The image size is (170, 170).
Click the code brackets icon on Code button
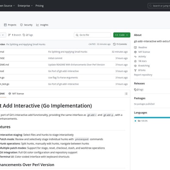coord(117,35)
